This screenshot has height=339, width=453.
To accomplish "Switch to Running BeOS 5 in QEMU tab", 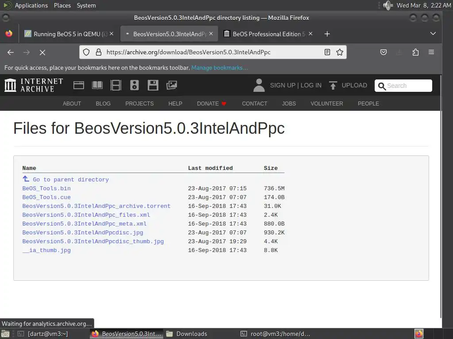I will [x=69, y=34].
